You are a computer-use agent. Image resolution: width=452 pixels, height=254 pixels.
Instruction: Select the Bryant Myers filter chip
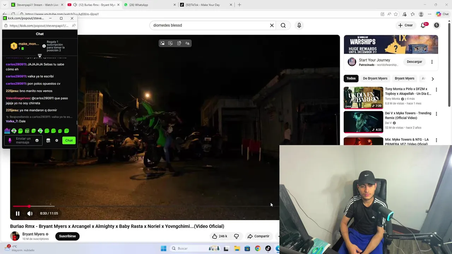click(x=404, y=78)
